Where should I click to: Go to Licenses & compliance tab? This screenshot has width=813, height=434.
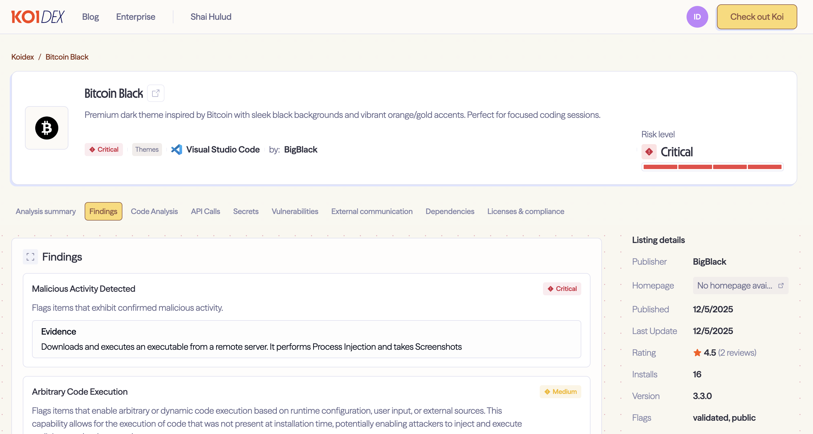[525, 212]
